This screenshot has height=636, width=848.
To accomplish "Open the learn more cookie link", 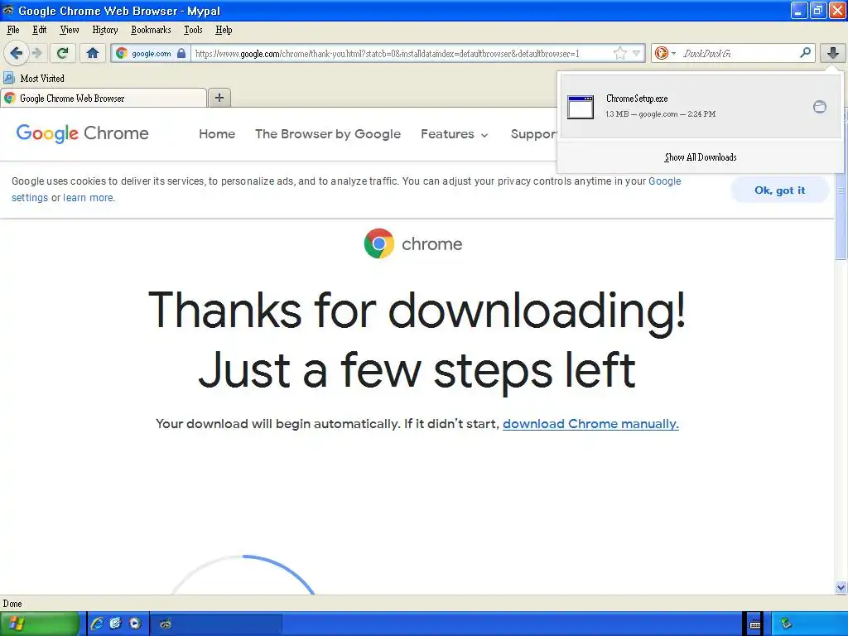I will pos(89,198).
